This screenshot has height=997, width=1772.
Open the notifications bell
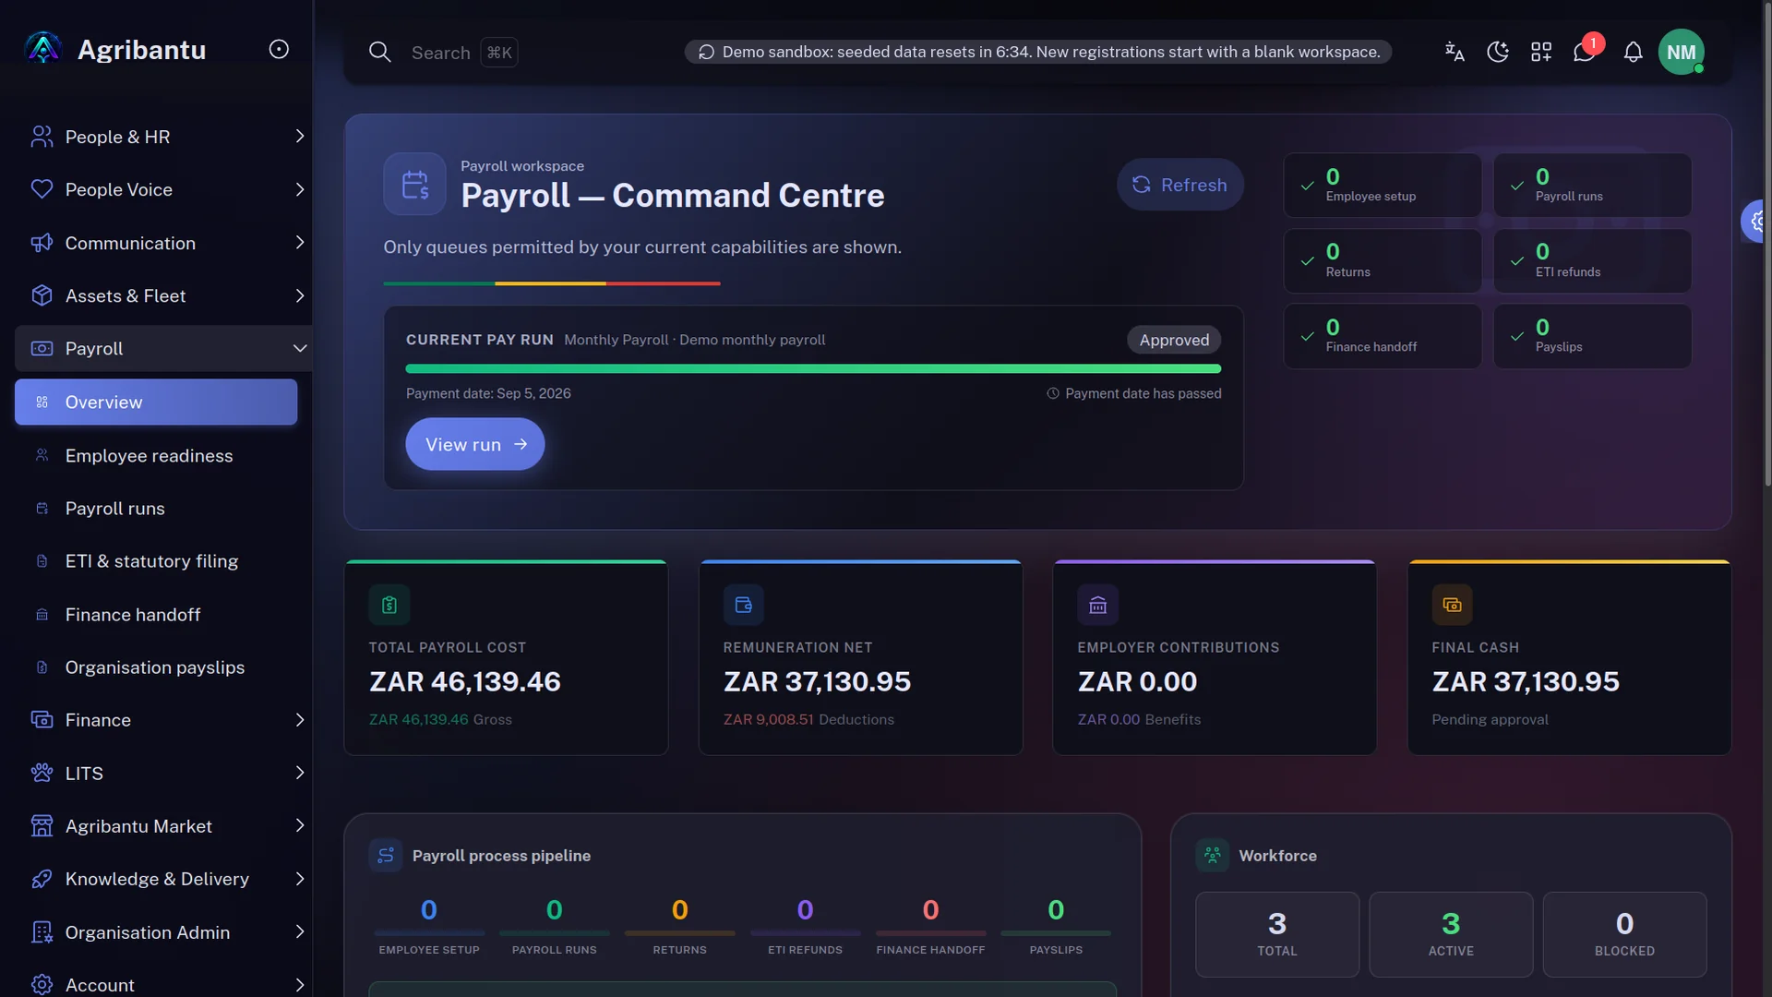pos(1633,52)
